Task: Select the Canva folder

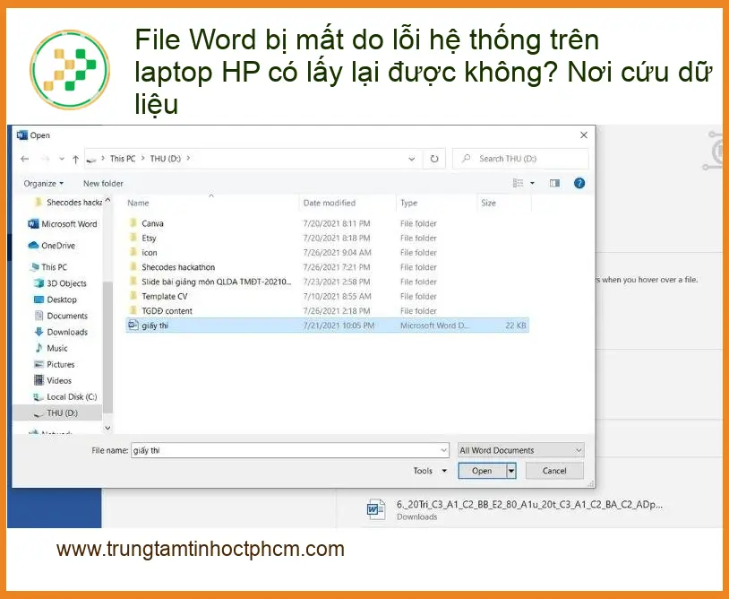Action: tap(327, 223)
